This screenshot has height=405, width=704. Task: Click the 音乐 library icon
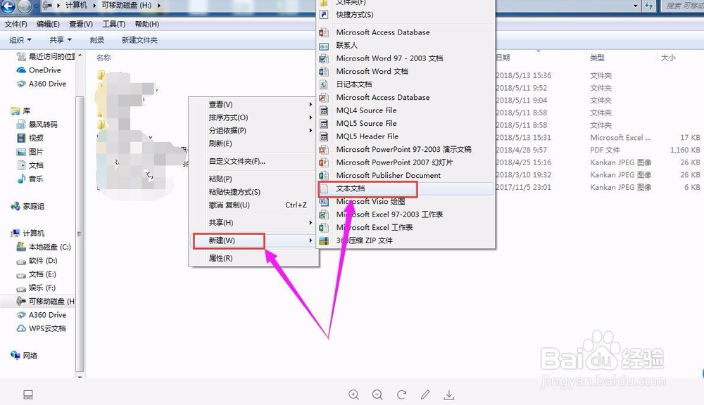click(20, 179)
